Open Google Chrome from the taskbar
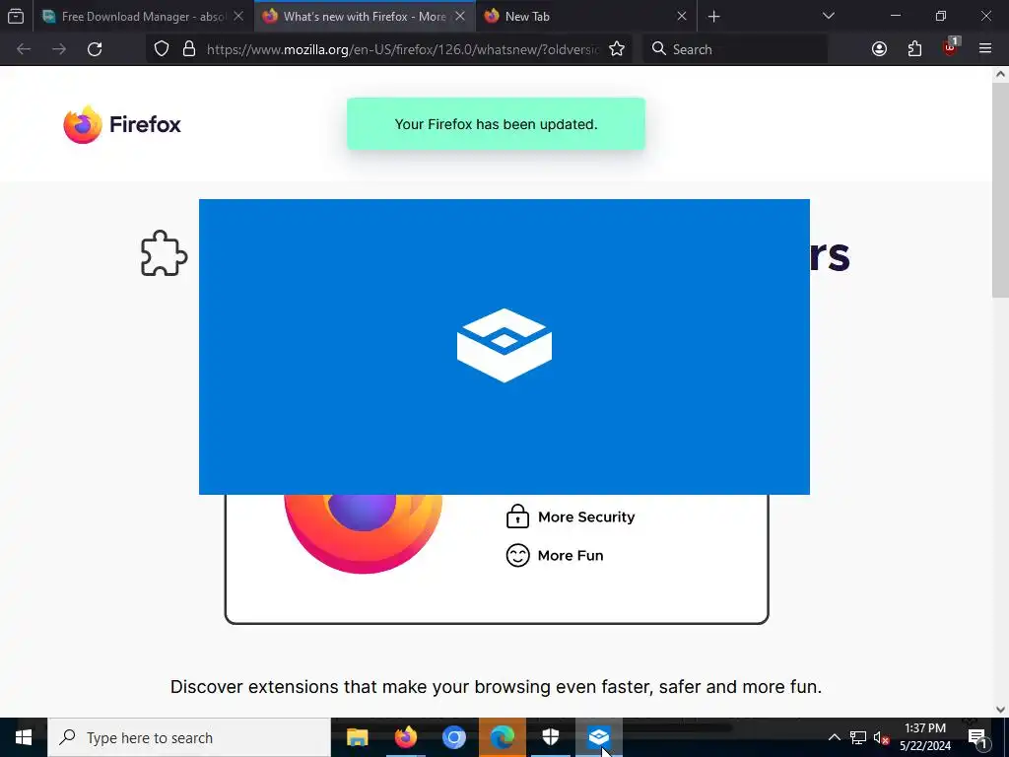This screenshot has width=1009, height=757. [x=453, y=737]
